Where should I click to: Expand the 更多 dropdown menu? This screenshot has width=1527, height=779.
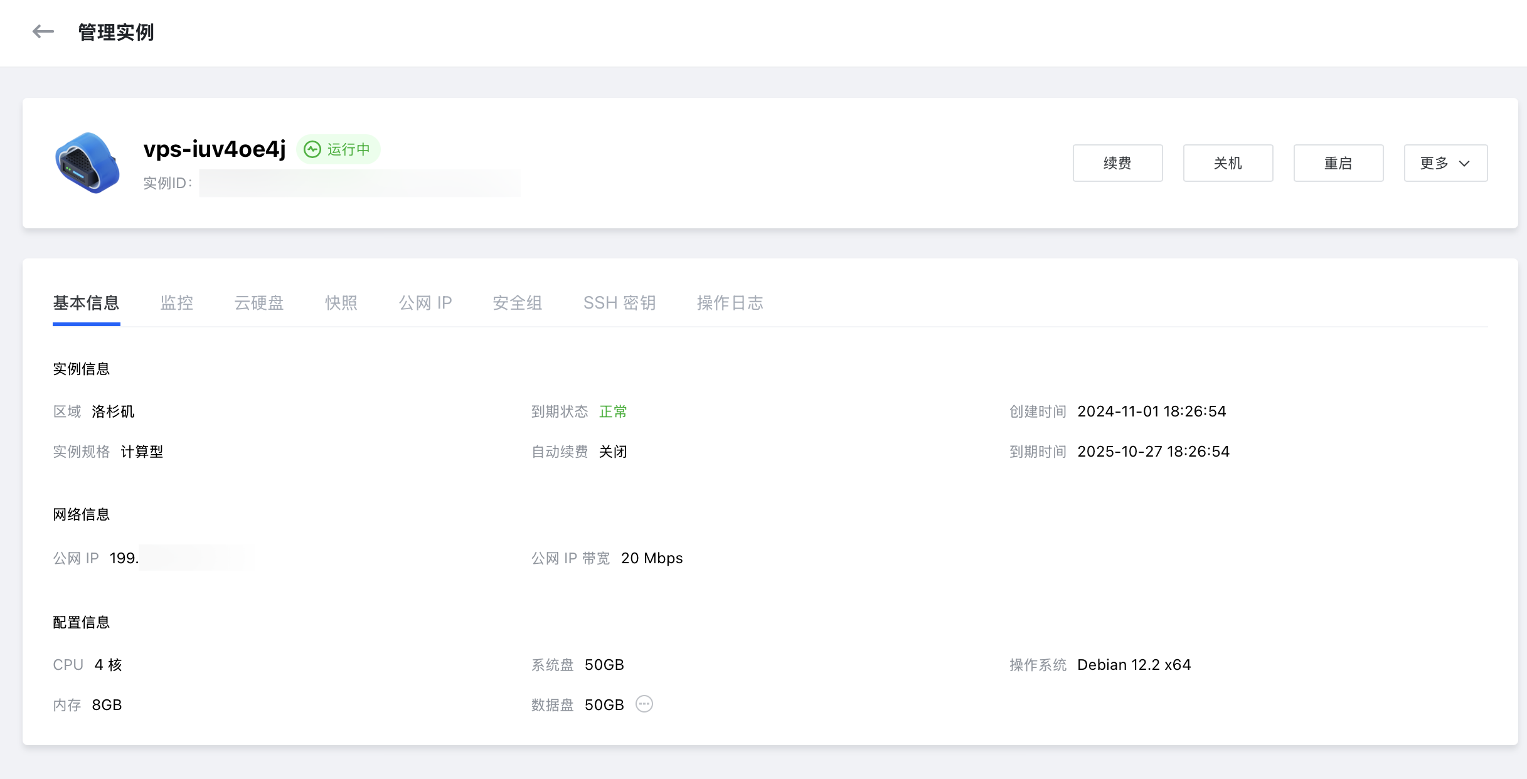tap(1445, 163)
